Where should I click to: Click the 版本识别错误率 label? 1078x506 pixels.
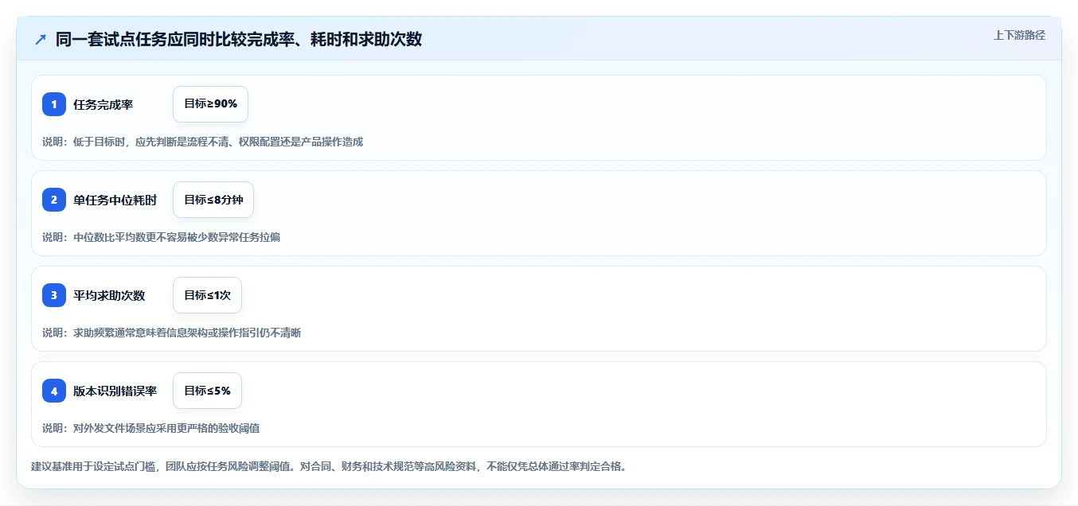(115, 391)
